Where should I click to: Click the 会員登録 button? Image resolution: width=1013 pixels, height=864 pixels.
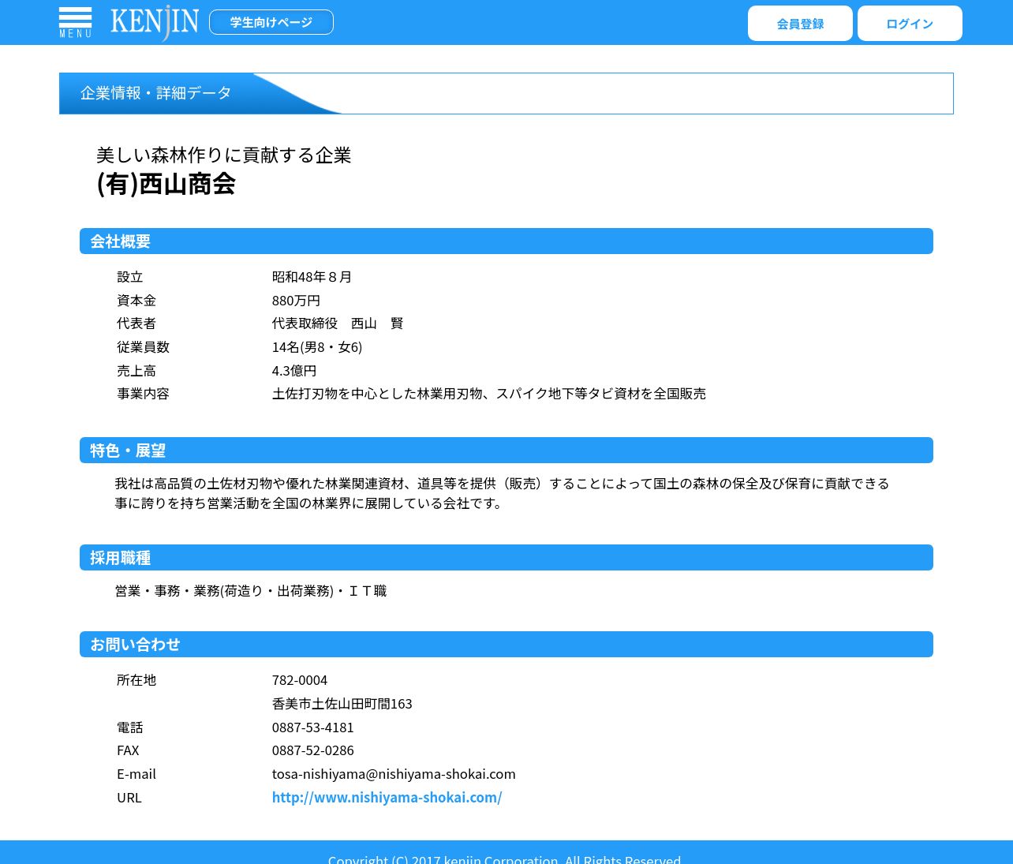pyautogui.click(x=800, y=24)
